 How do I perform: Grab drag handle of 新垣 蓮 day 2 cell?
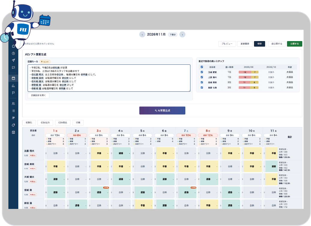[x=68, y=206]
